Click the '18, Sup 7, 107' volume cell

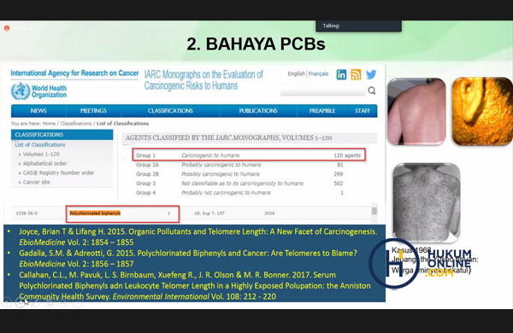(209, 213)
